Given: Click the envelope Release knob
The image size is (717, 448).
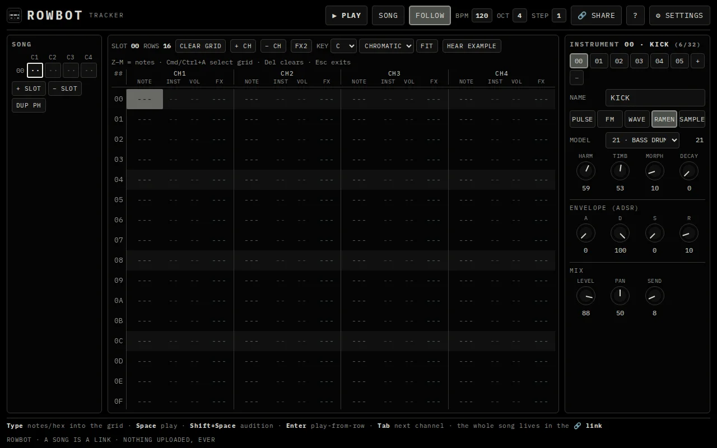Looking at the screenshot, I should (689, 233).
